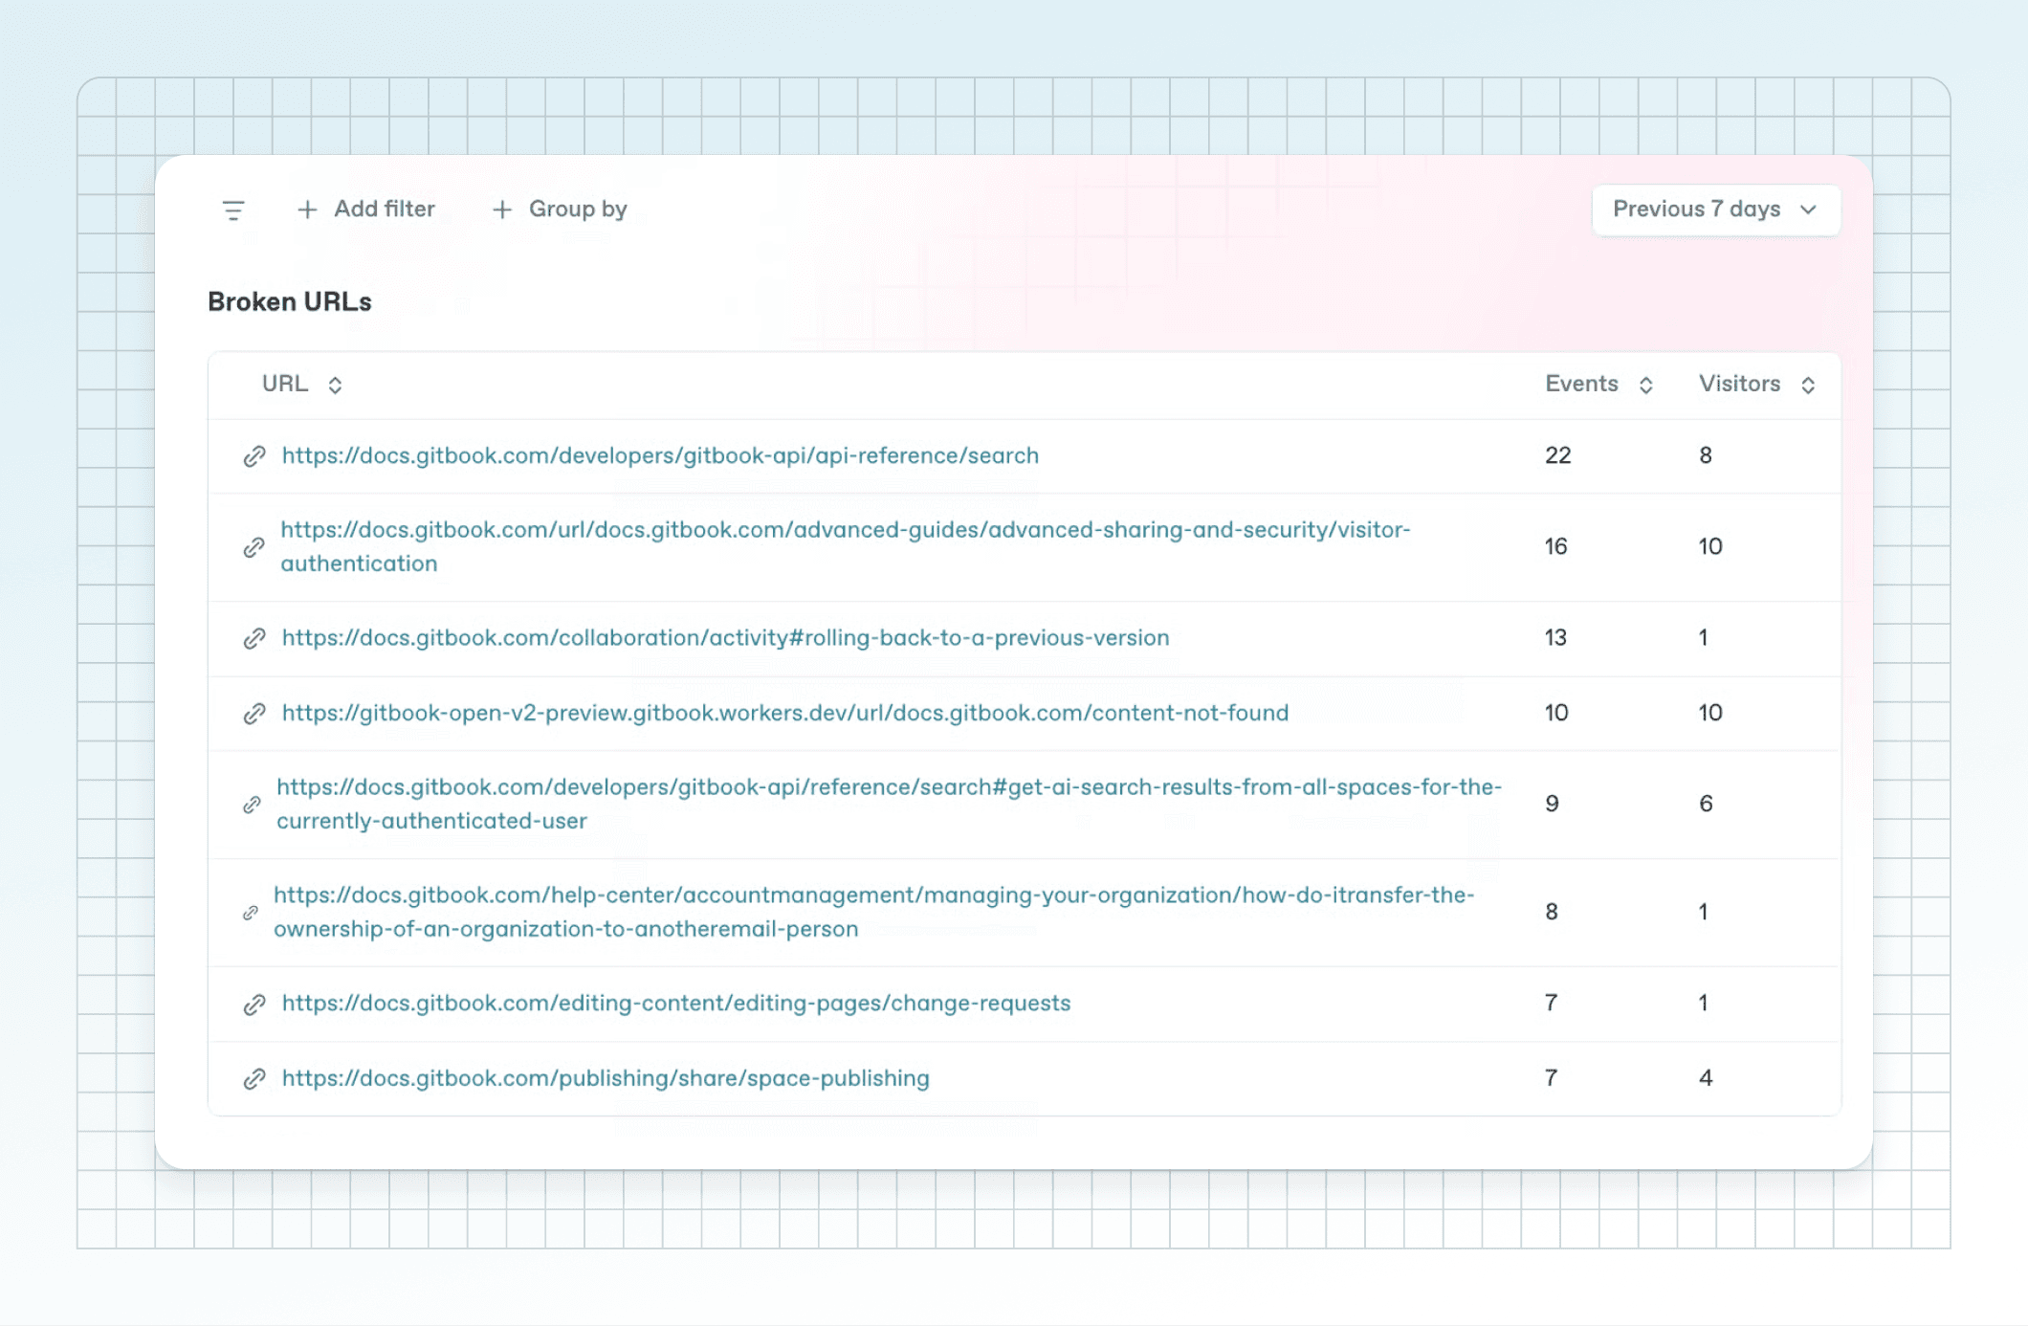Click link icon beside space-publishing URL

[x=253, y=1079]
